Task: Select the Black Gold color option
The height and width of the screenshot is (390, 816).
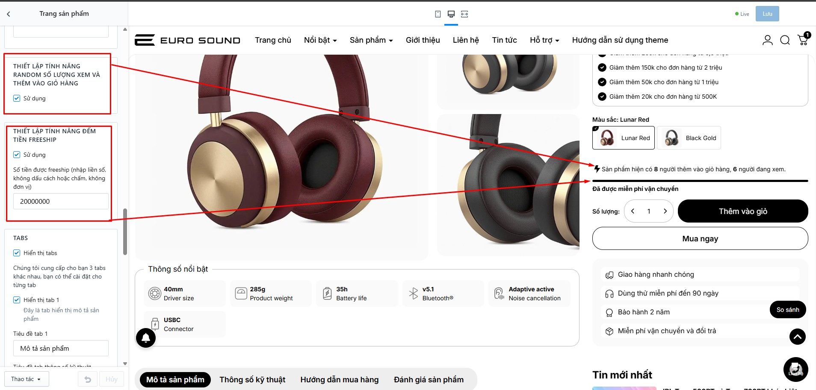Action: [689, 138]
